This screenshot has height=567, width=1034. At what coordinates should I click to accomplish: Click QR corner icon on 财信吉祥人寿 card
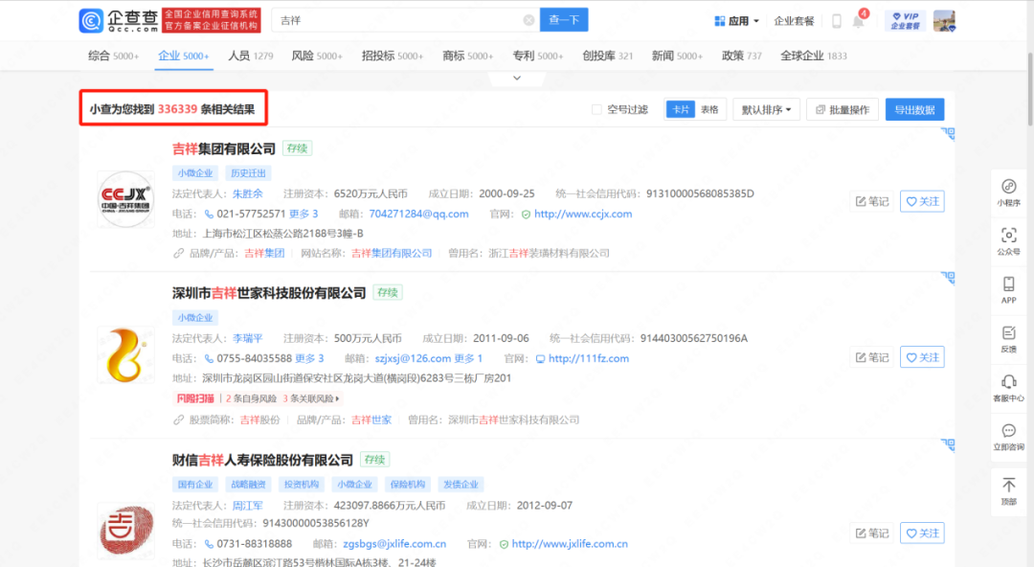948,444
